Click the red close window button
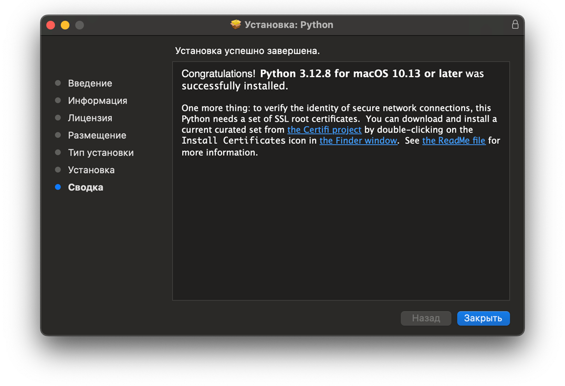 [51, 25]
